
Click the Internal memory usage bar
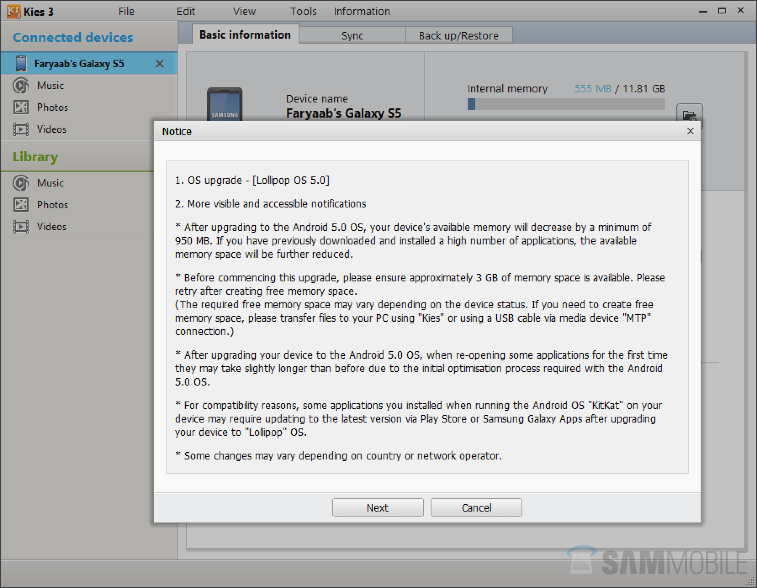click(x=566, y=104)
